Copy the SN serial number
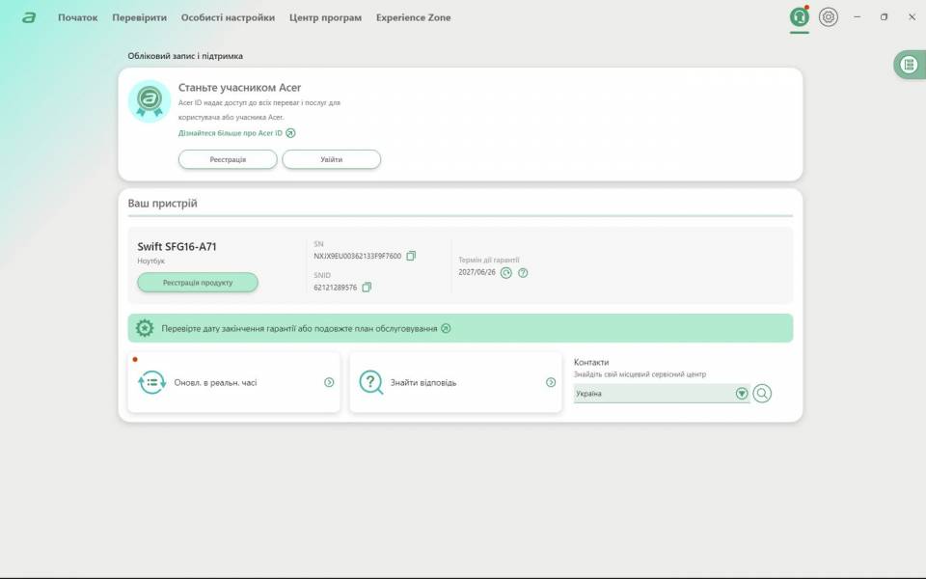The image size is (926, 579). [x=411, y=256]
